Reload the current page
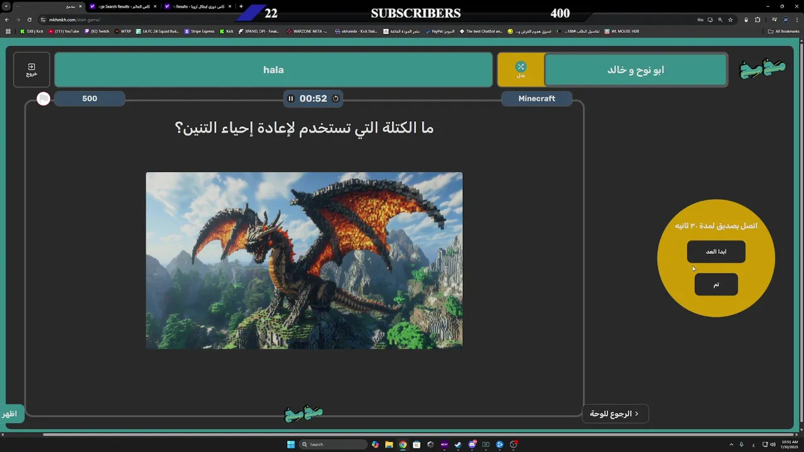Screen dimensions: 804x452 [29, 19]
